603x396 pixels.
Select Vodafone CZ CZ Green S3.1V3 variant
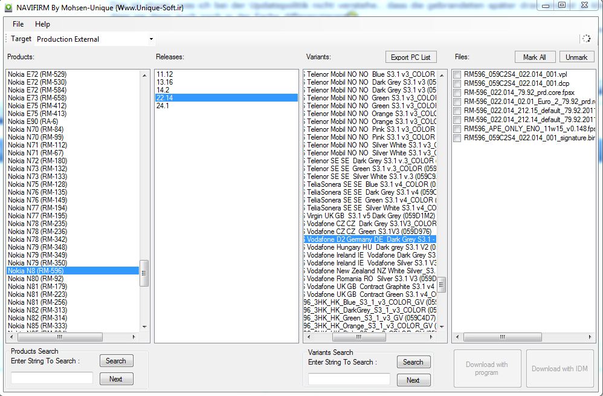click(x=370, y=232)
